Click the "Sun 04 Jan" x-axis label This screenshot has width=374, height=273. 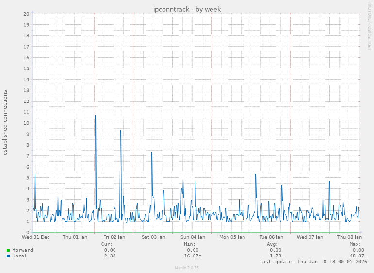point(193,237)
